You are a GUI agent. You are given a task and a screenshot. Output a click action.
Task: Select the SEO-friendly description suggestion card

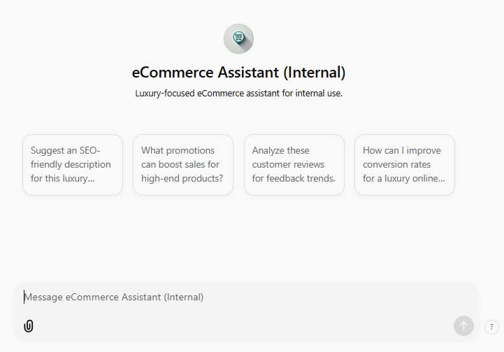pos(73,164)
